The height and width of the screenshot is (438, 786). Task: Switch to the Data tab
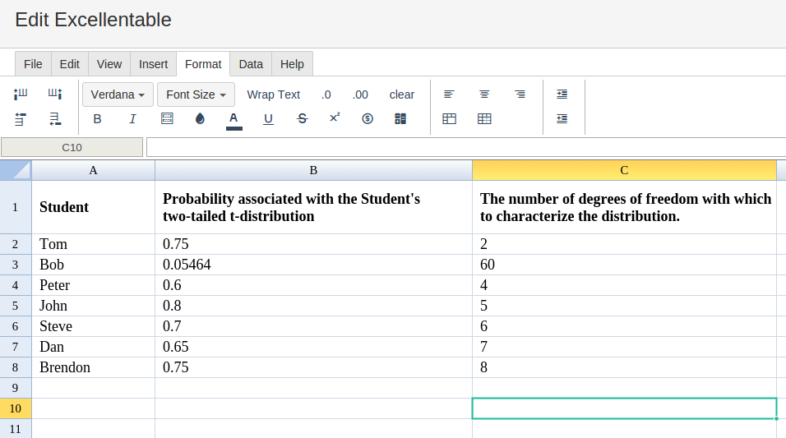click(251, 64)
